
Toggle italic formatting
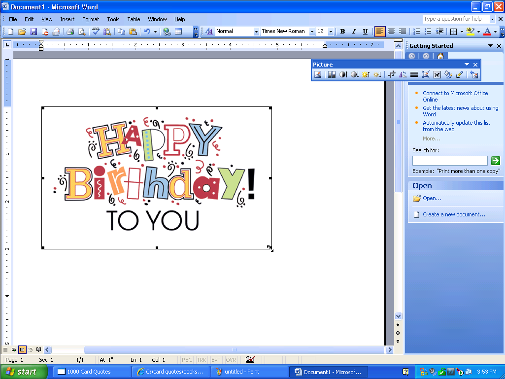[x=354, y=31]
